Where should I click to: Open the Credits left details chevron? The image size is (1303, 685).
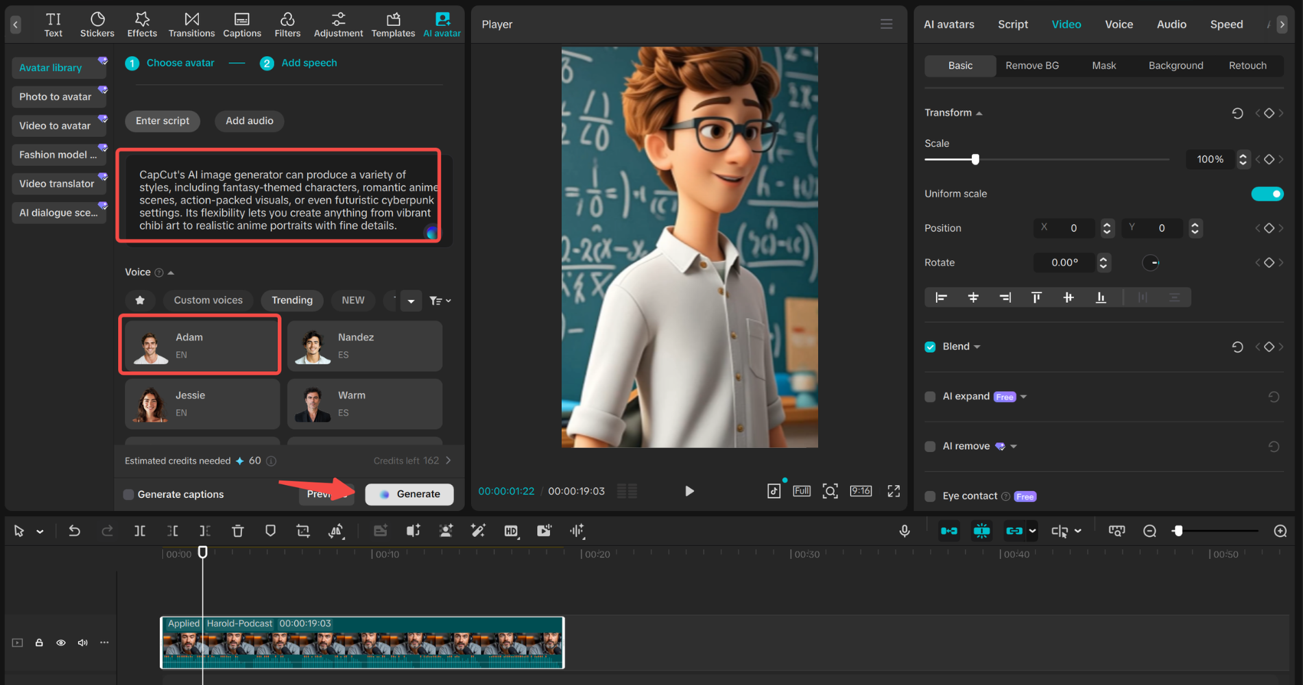click(x=449, y=460)
